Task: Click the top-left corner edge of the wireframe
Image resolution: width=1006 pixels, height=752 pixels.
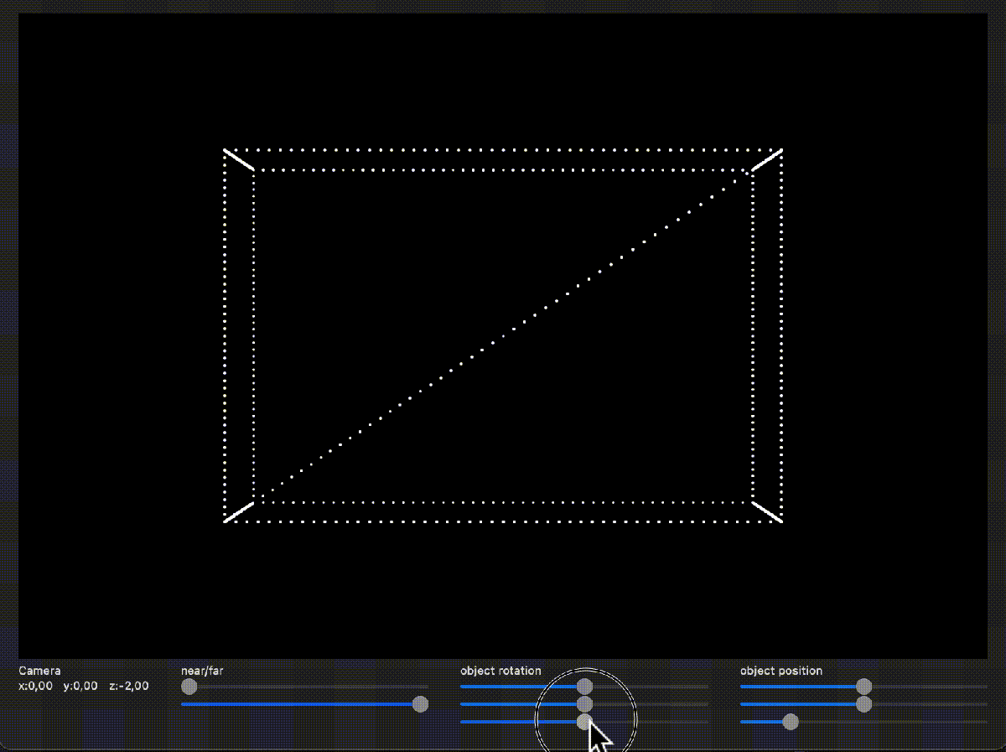Action: click(x=238, y=159)
